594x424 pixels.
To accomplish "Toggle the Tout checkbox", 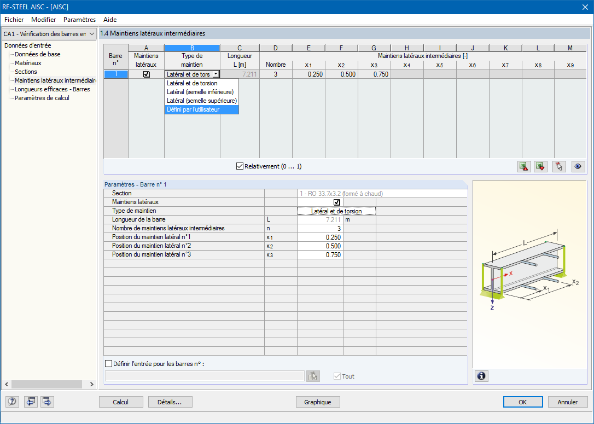I will pyautogui.click(x=337, y=376).
